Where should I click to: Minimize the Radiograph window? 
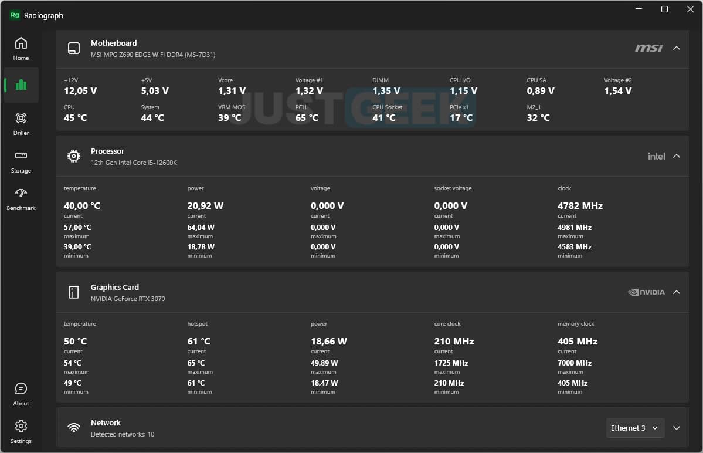pyautogui.click(x=639, y=9)
